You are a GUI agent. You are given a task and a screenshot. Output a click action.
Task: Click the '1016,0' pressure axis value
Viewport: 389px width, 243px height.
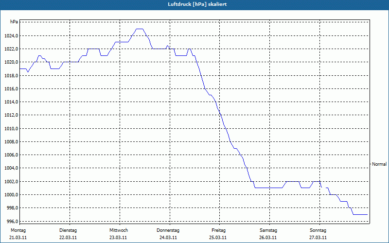[x=11, y=88]
